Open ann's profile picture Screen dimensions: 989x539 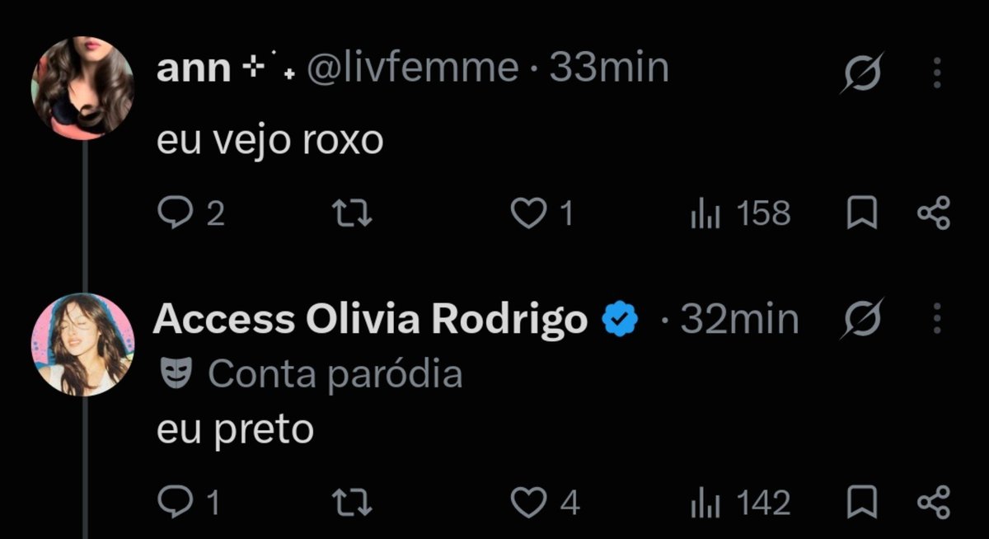point(82,88)
